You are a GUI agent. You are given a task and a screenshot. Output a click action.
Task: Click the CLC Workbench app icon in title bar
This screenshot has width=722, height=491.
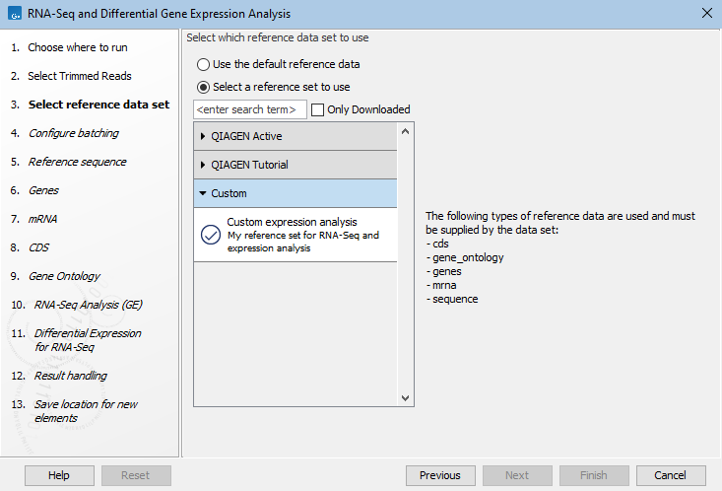pyautogui.click(x=15, y=14)
